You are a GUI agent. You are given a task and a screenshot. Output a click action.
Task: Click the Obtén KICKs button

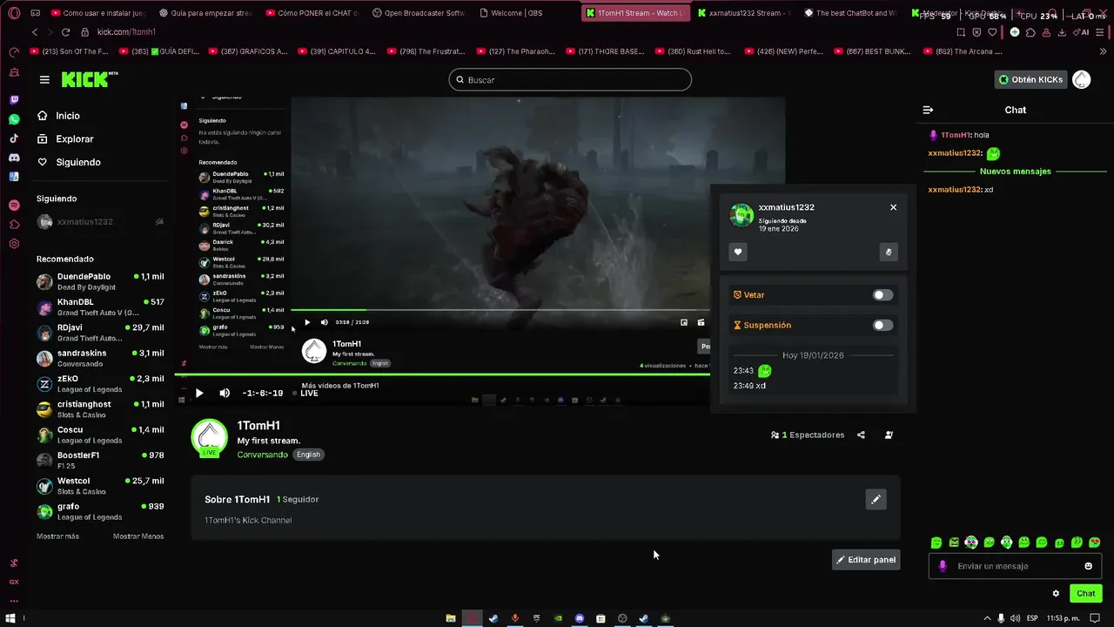1030,79
